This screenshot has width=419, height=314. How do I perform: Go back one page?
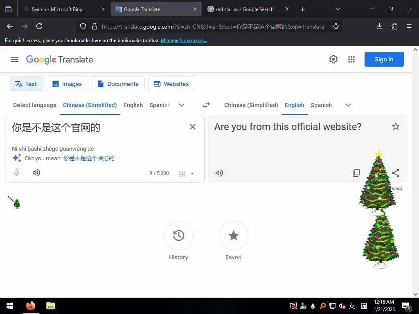tap(10, 26)
